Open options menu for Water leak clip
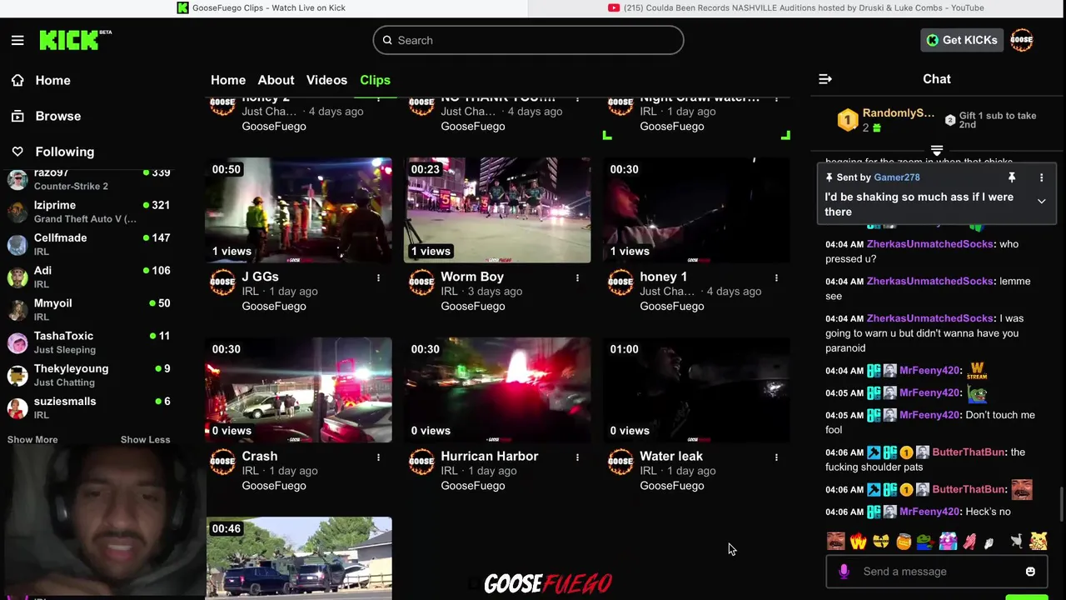The width and height of the screenshot is (1066, 600). (x=776, y=457)
